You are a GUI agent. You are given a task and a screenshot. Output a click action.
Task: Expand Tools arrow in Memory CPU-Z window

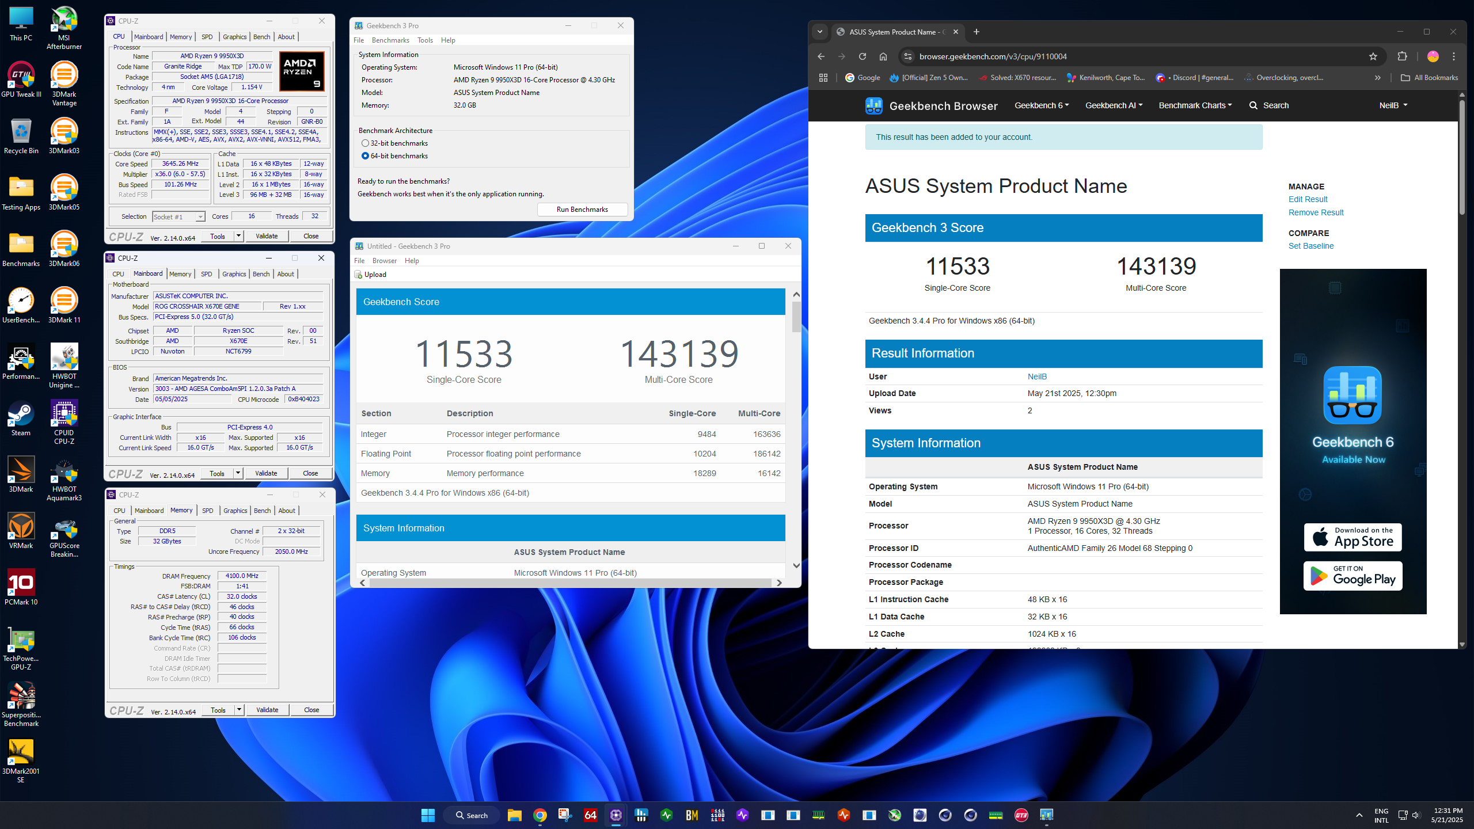(239, 710)
